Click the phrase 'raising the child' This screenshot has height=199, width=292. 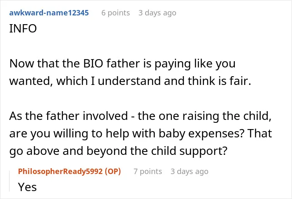[x=226, y=116]
